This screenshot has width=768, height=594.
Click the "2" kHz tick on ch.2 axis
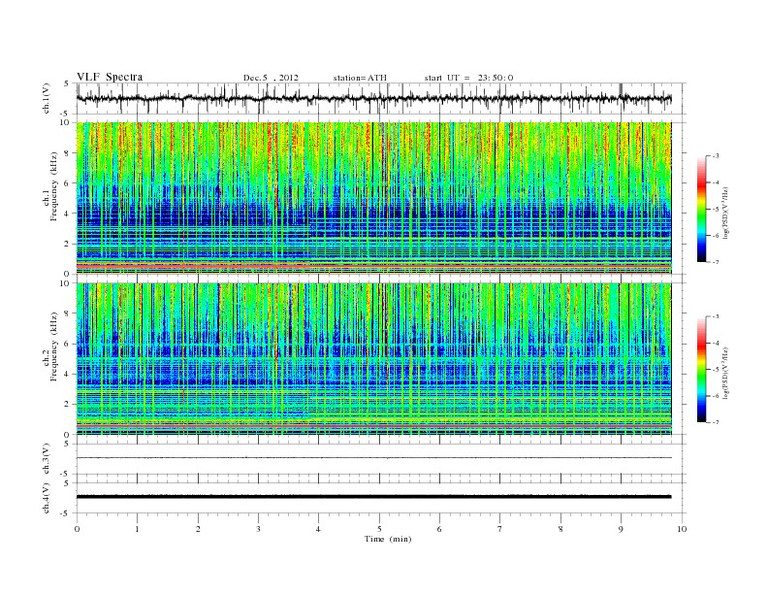[x=67, y=405]
